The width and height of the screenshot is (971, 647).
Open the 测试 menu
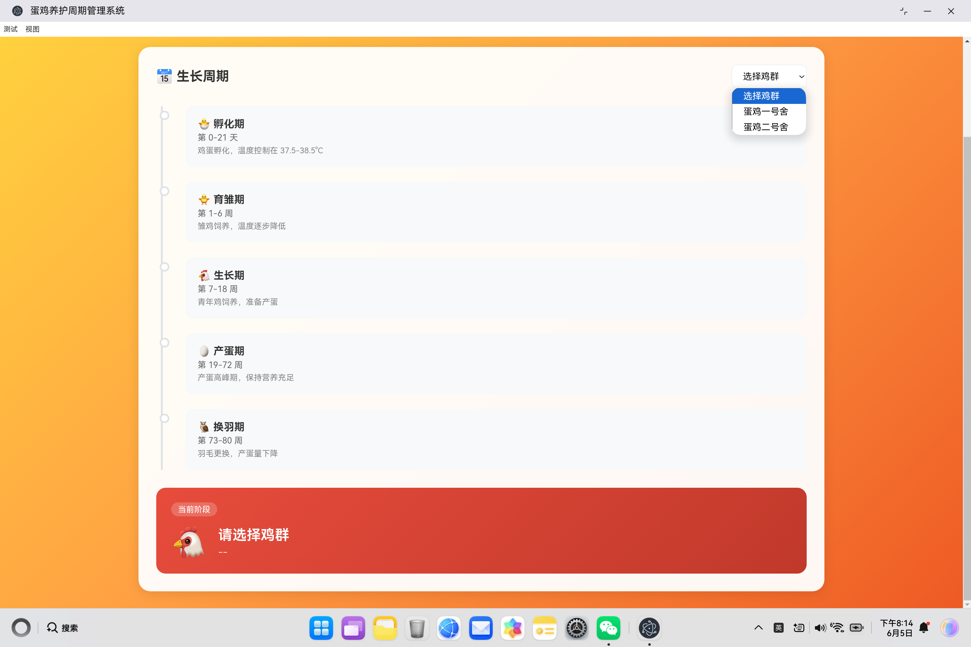(11, 29)
